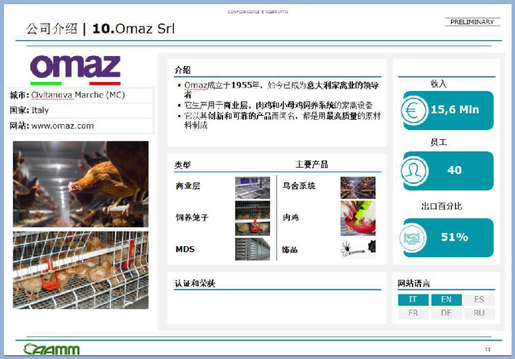Click the 15,6 Mln revenue value
Viewport: 515px width, 359px height.
(455, 109)
